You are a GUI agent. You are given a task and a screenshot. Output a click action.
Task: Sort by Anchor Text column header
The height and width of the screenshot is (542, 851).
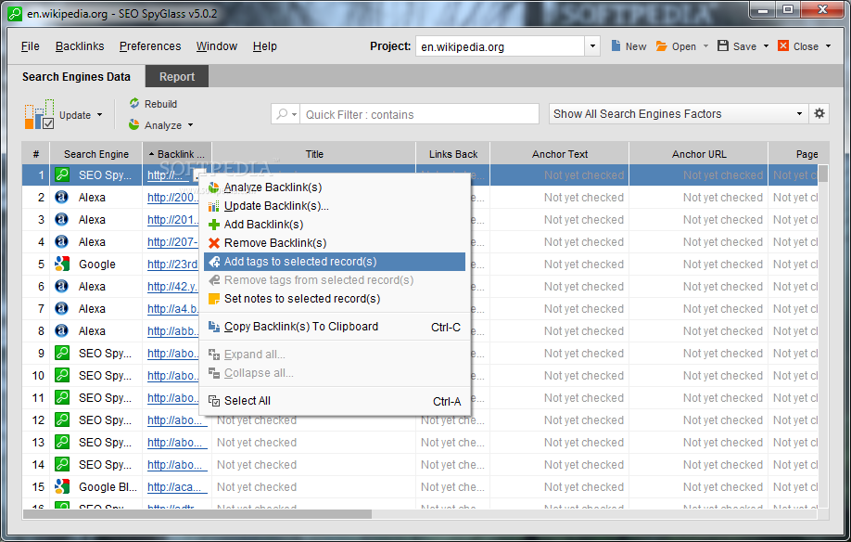[x=560, y=154]
